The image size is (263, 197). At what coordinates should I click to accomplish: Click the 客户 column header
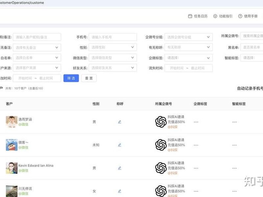[9, 104]
